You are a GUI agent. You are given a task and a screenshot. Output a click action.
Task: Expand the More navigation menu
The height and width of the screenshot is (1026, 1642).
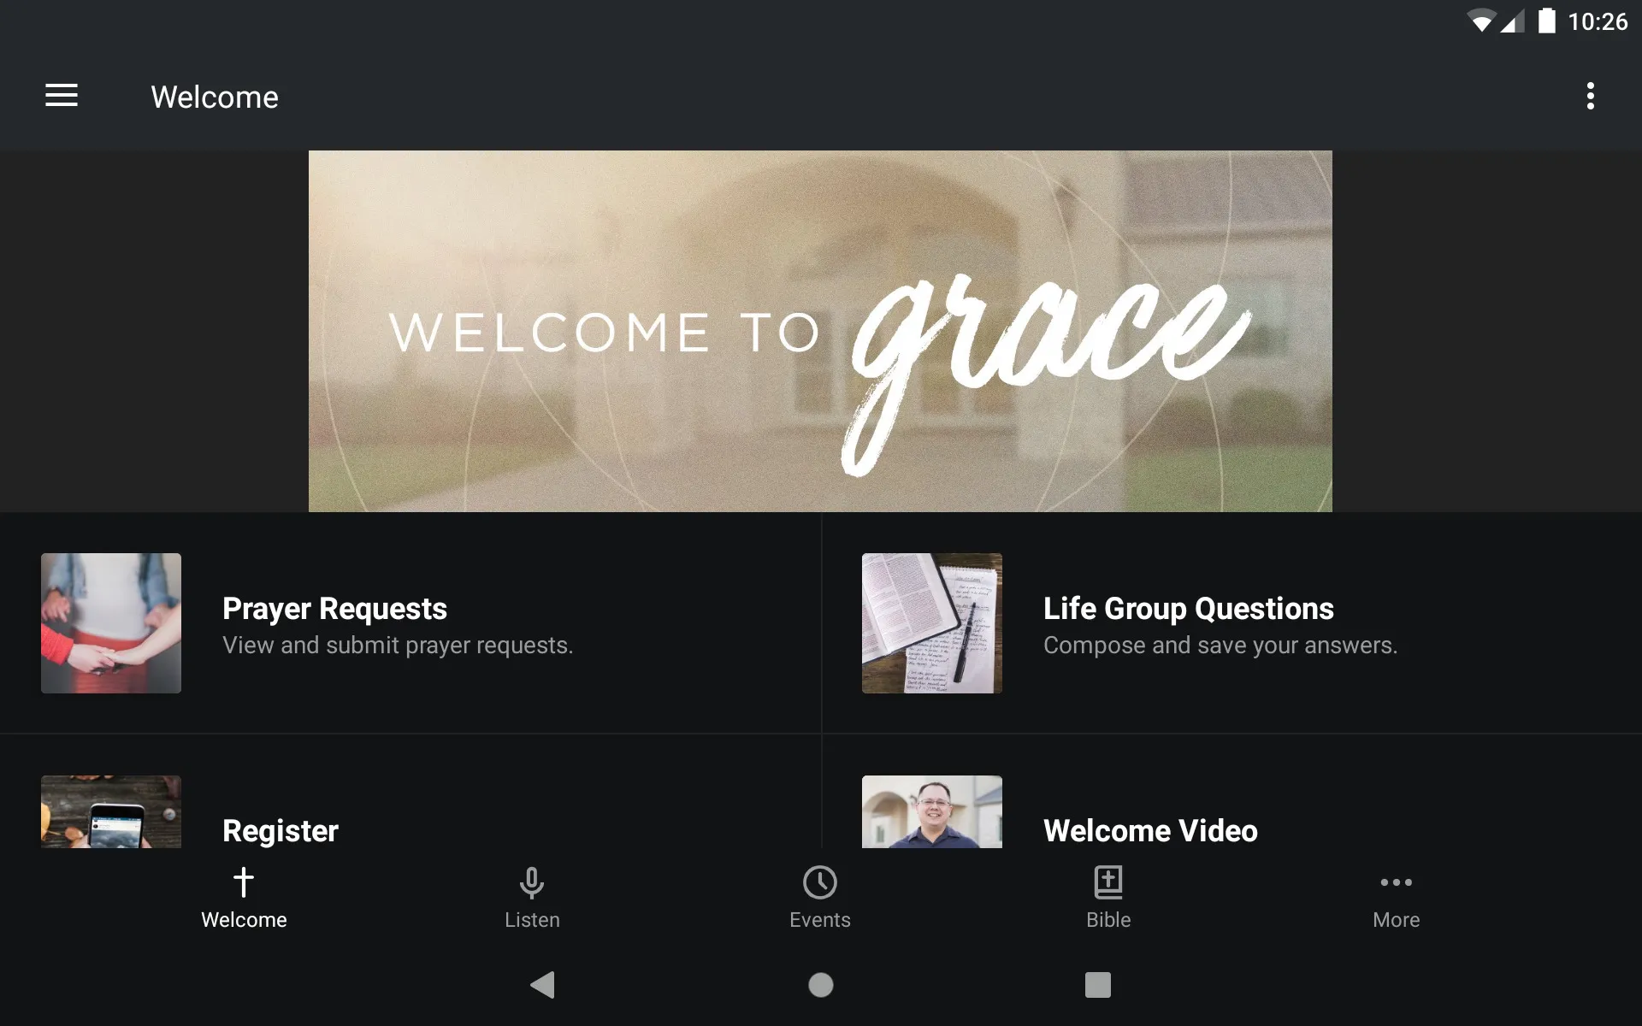[x=1395, y=897]
